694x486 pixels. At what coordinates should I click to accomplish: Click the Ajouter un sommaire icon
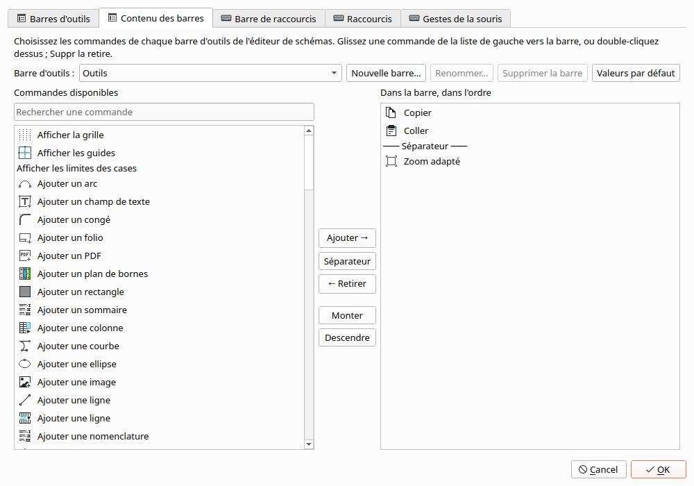pos(25,310)
